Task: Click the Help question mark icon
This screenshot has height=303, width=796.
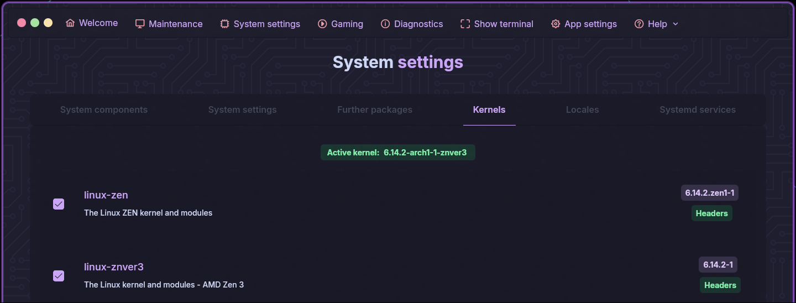Action: 639,24
